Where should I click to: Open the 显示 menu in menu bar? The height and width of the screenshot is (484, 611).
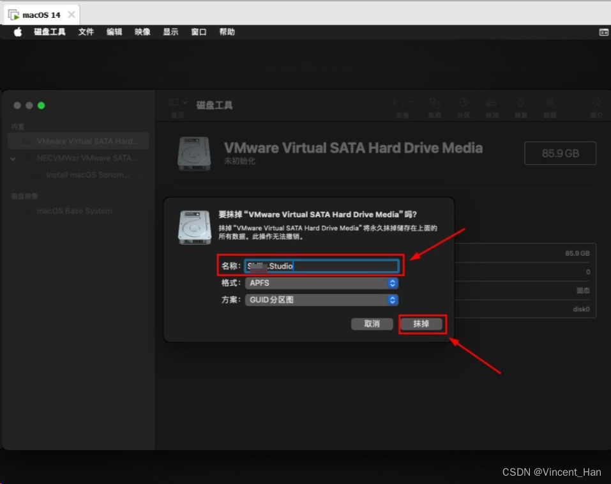click(x=170, y=32)
